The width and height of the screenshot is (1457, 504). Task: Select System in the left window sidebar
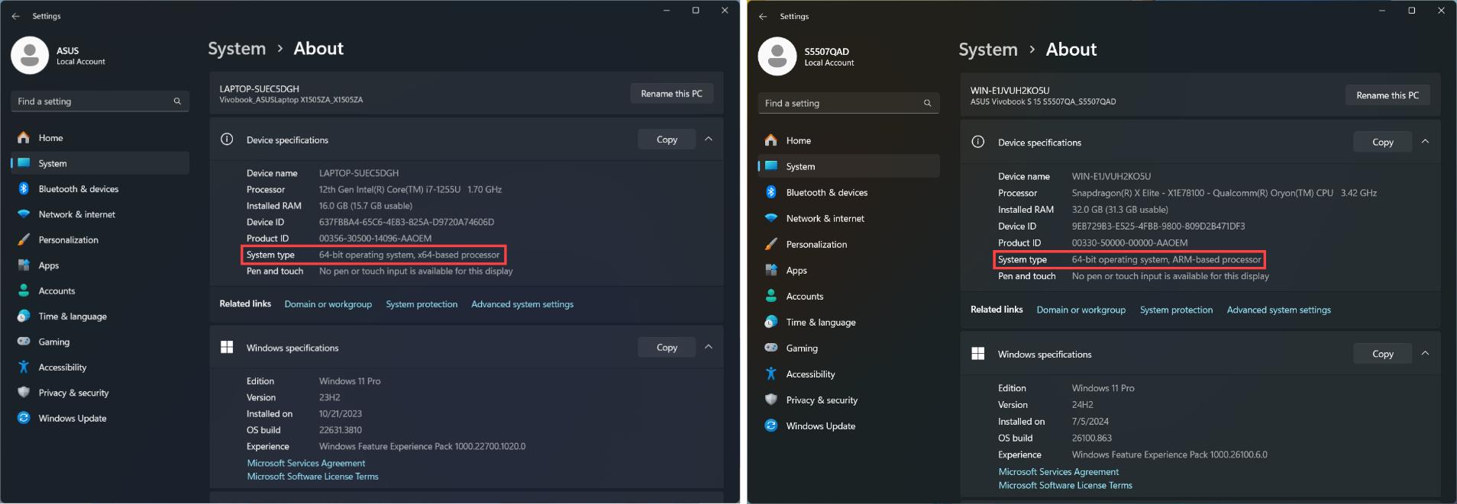click(100, 163)
